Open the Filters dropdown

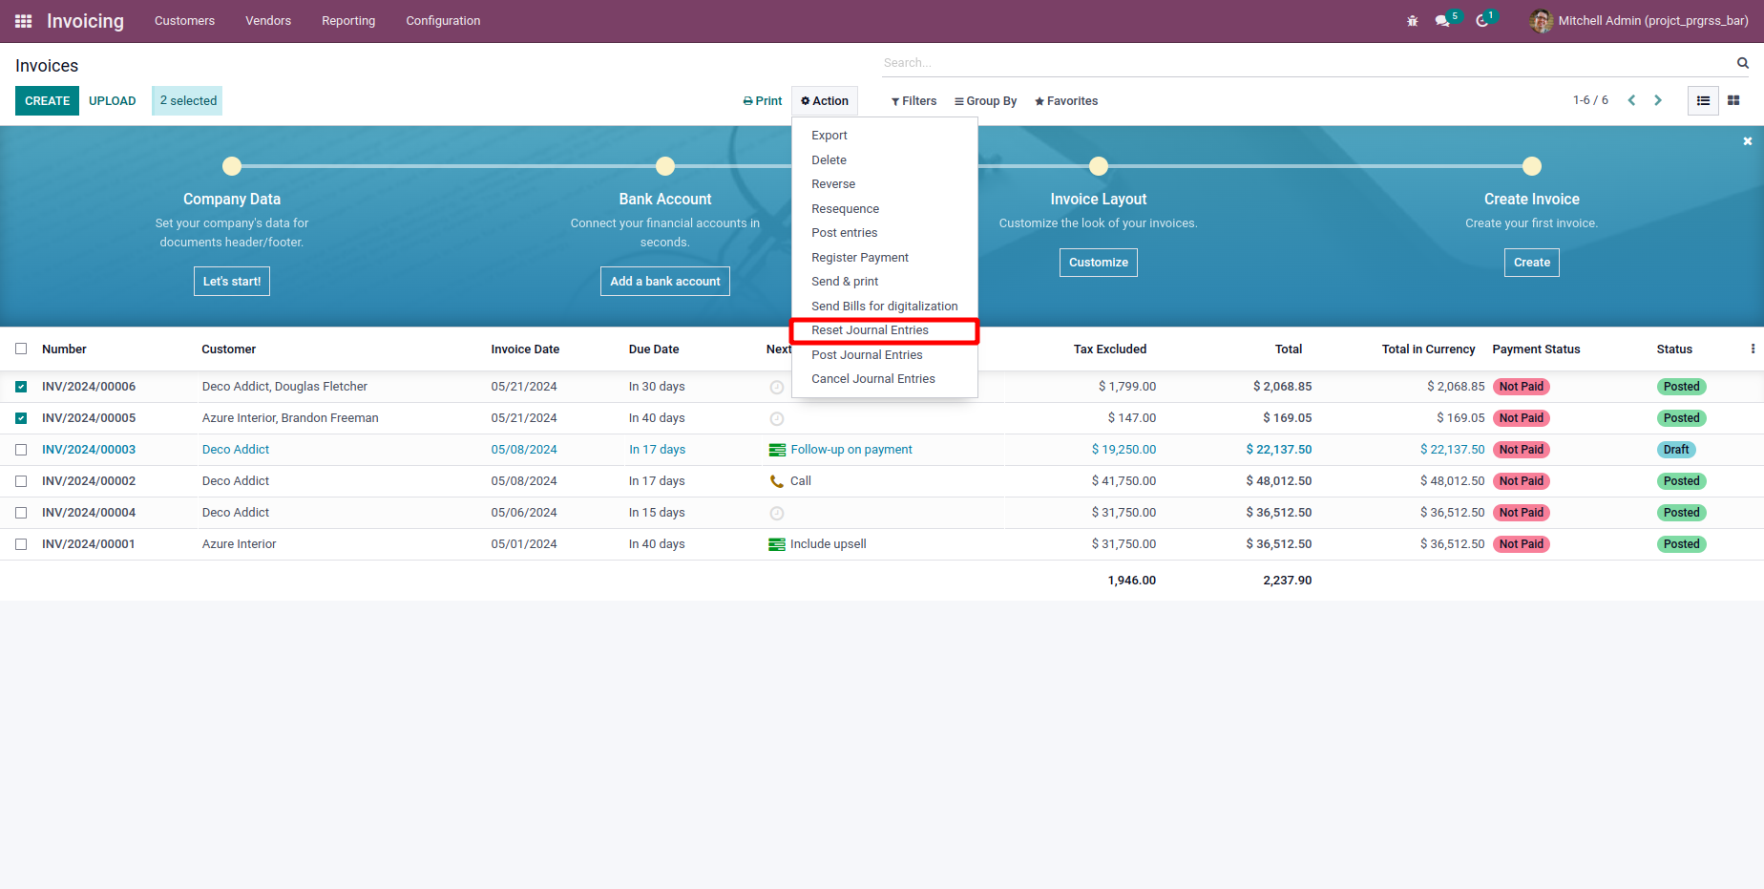coord(914,101)
